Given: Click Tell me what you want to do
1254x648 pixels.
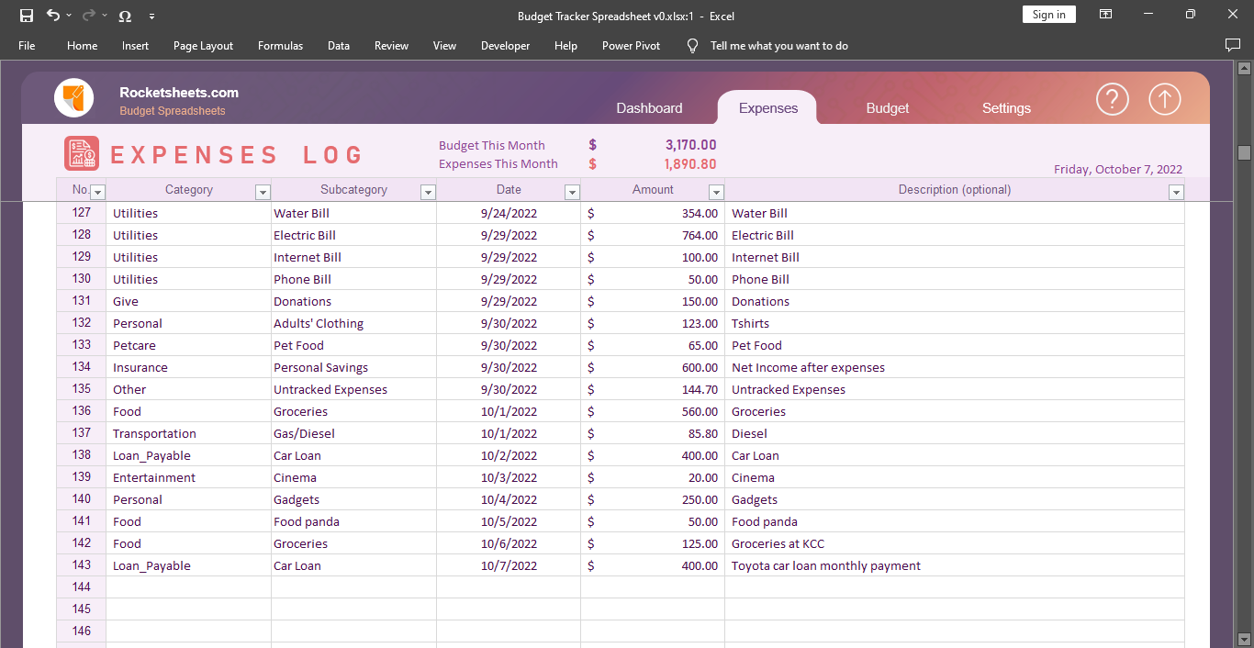Looking at the screenshot, I should point(779,46).
